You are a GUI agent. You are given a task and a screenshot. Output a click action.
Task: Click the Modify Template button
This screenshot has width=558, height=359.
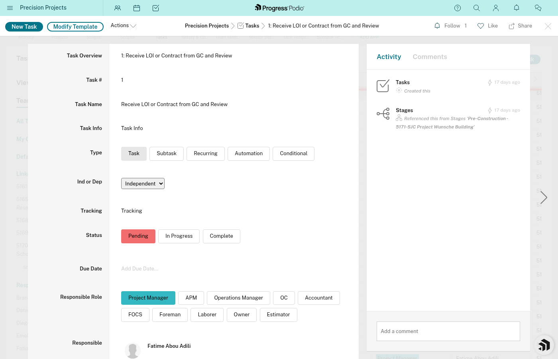click(75, 26)
